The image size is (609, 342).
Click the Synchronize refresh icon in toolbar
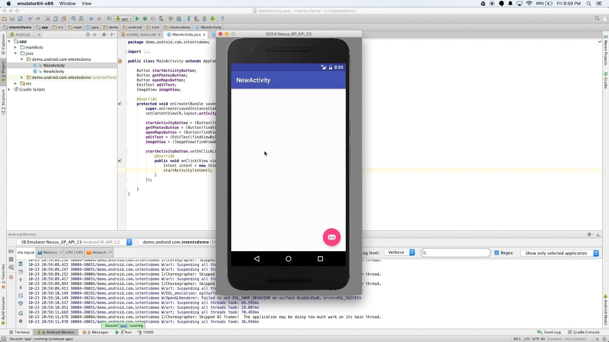point(20,19)
